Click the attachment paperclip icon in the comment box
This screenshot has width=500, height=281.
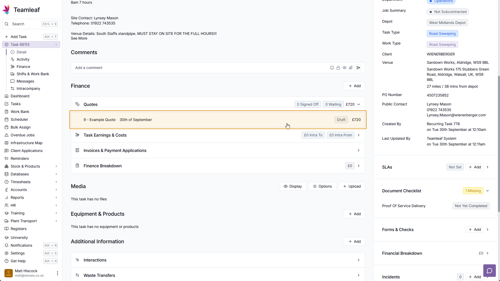coord(351,68)
